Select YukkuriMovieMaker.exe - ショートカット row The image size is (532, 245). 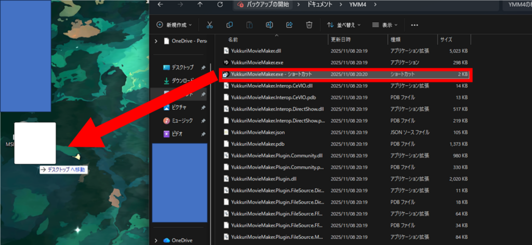pyautogui.click(x=346, y=74)
